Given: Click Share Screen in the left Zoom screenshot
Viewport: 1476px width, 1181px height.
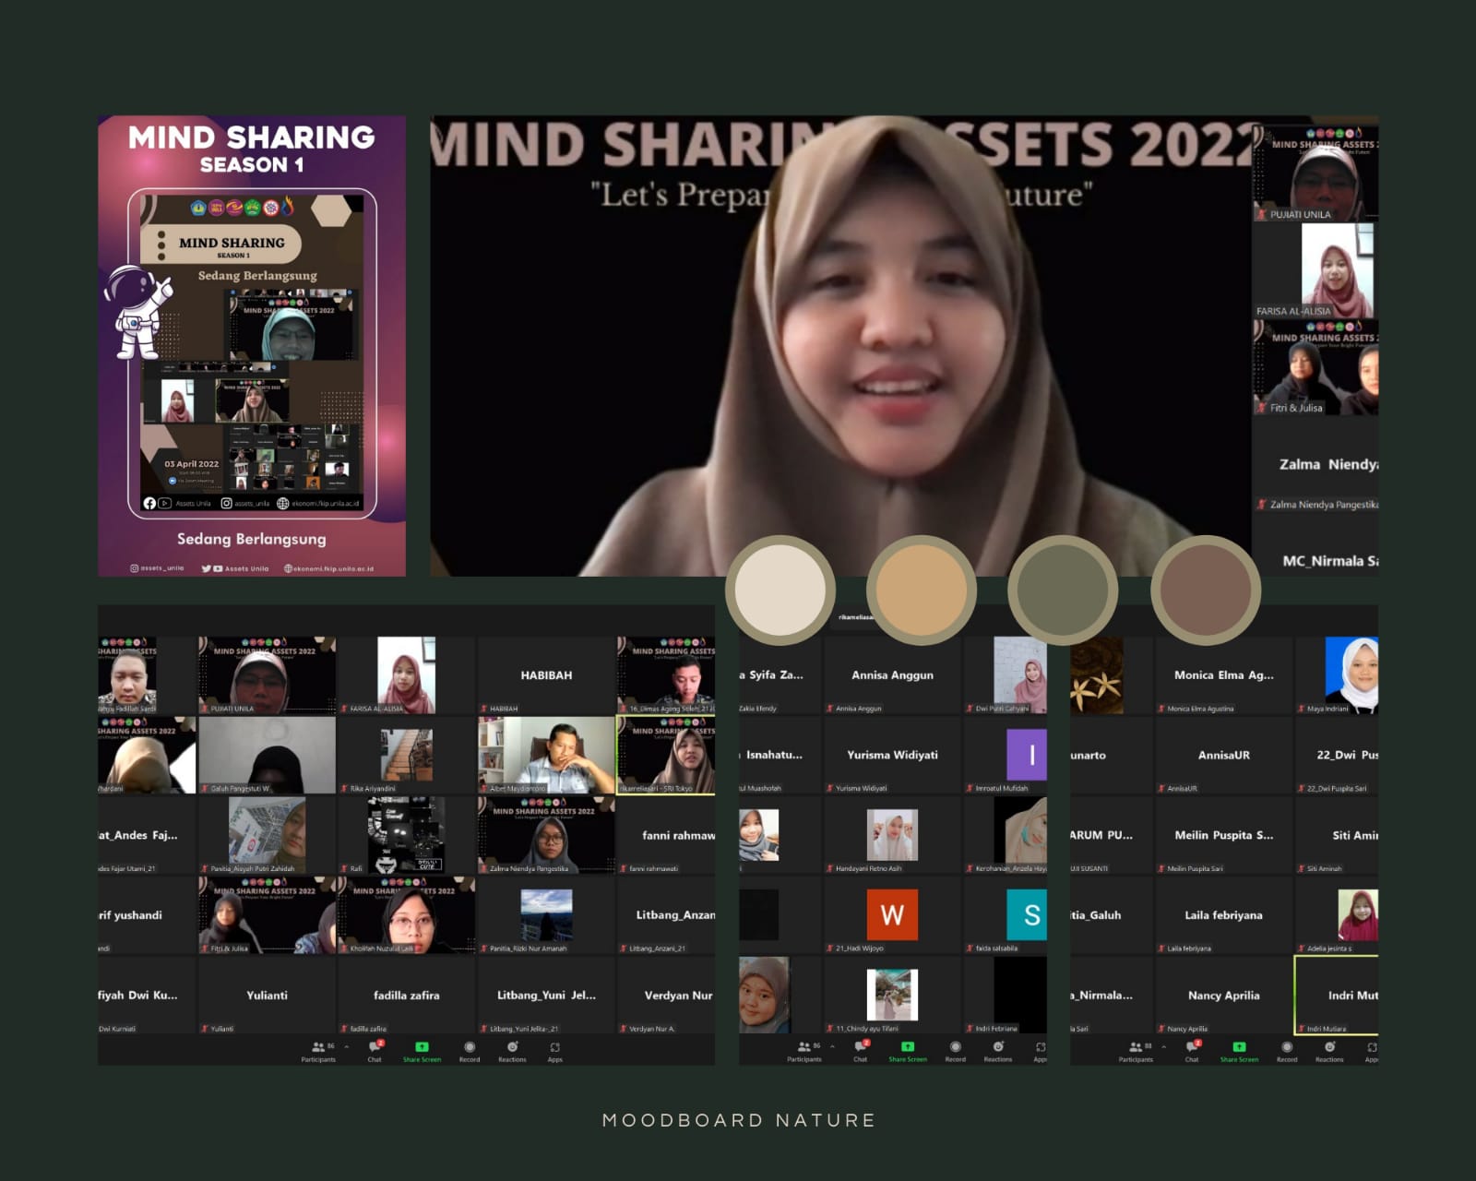Looking at the screenshot, I should click(422, 1052).
